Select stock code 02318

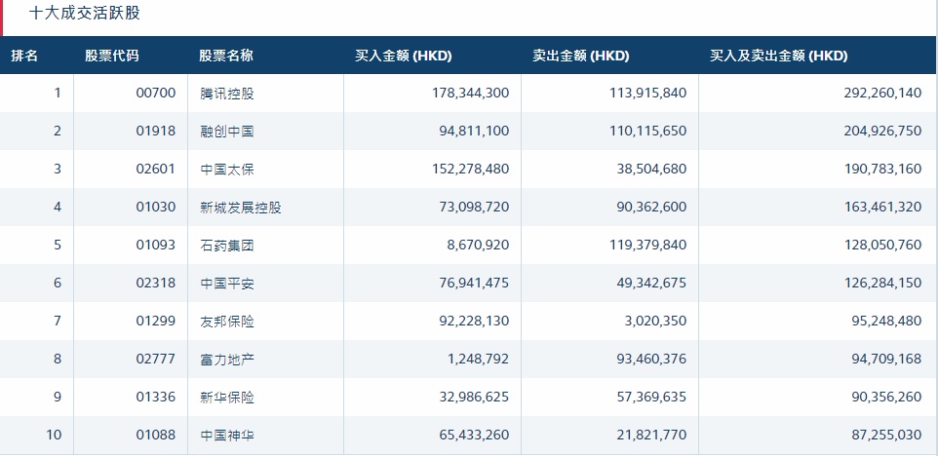point(156,283)
